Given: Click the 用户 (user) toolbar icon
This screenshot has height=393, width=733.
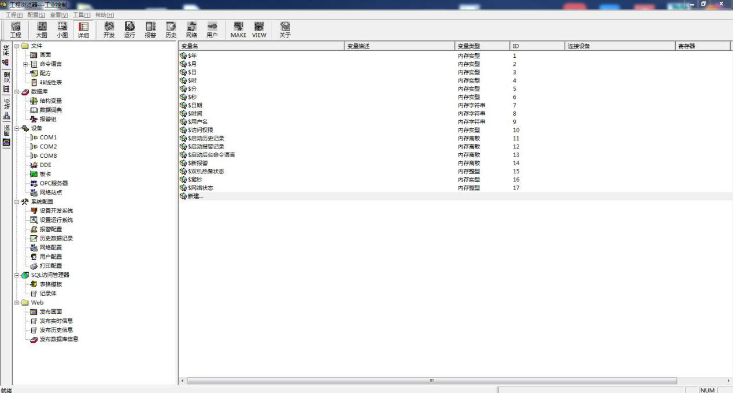Looking at the screenshot, I should click(212, 29).
